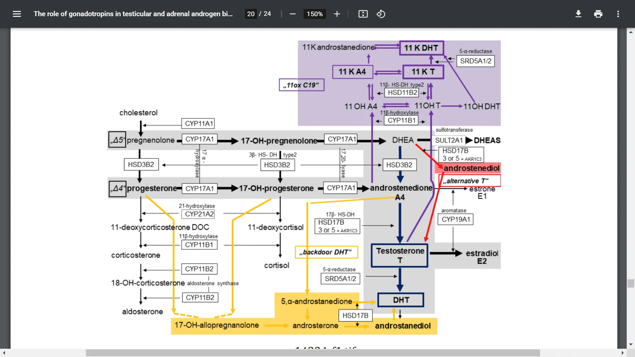Print the document
Image resolution: width=635 pixels, height=357 pixels.
598,14
